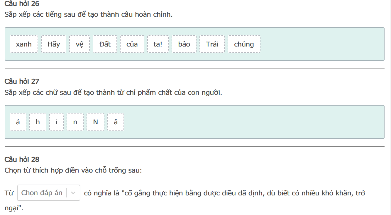Choose the "của" word tile

pos(132,44)
